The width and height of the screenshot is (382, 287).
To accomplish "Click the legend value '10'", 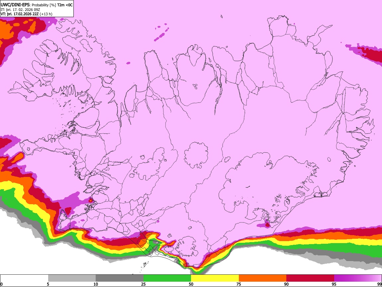I will tap(96, 284).
